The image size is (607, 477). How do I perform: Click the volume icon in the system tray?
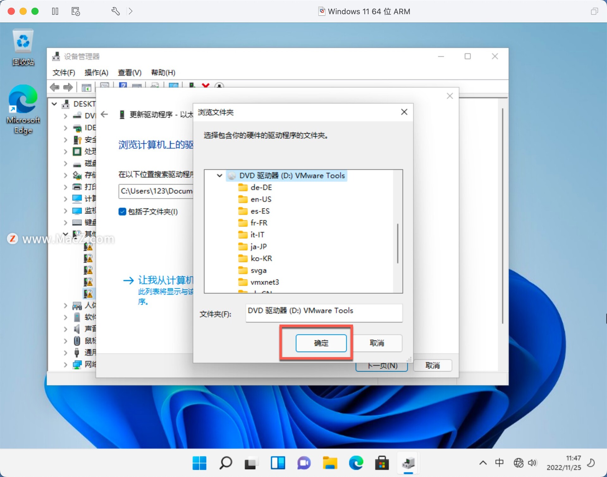tap(533, 463)
